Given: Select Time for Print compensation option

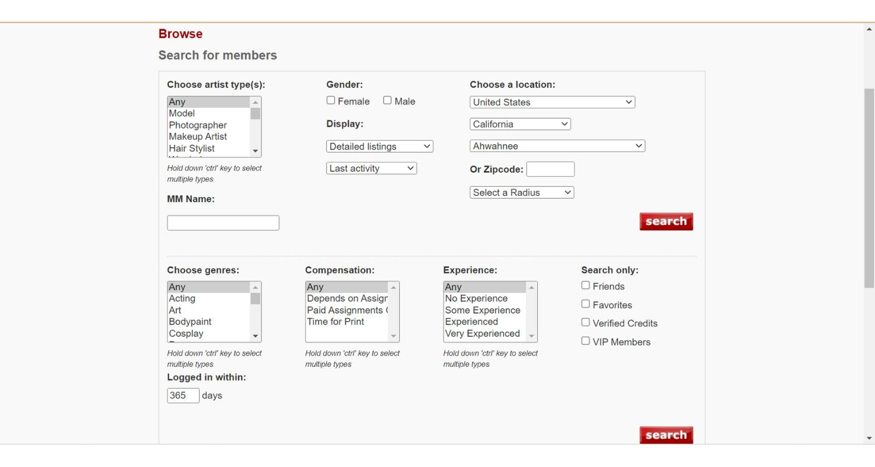Looking at the screenshot, I should pyautogui.click(x=347, y=322).
